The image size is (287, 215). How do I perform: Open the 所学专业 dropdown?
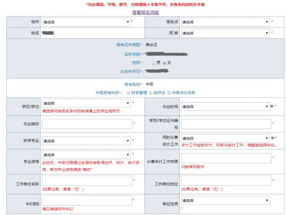point(86,141)
